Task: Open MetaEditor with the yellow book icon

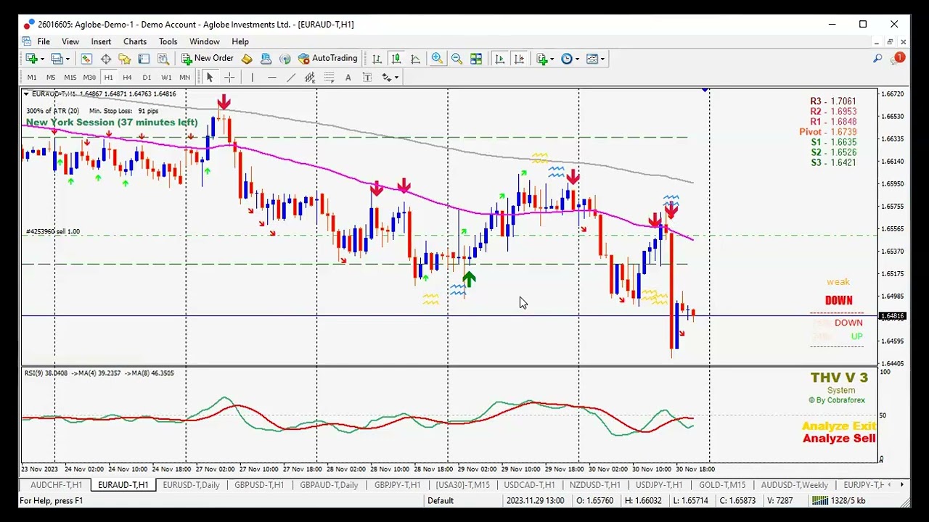Action: click(x=247, y=59)
